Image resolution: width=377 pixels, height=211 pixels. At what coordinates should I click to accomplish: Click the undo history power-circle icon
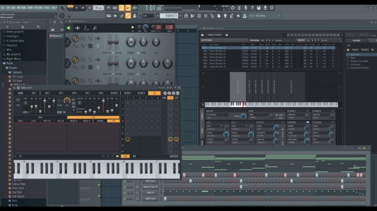232,8
